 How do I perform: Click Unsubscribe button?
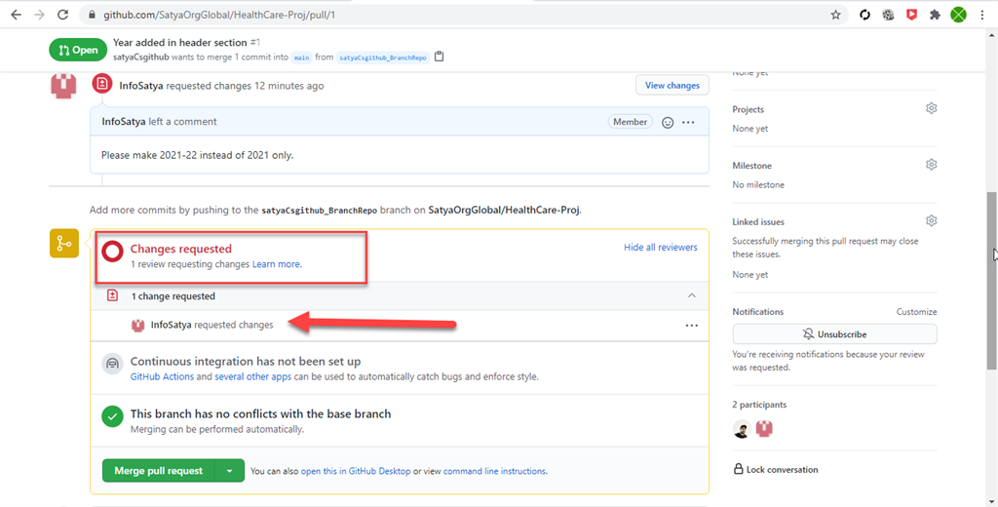[x=834, y=334]
